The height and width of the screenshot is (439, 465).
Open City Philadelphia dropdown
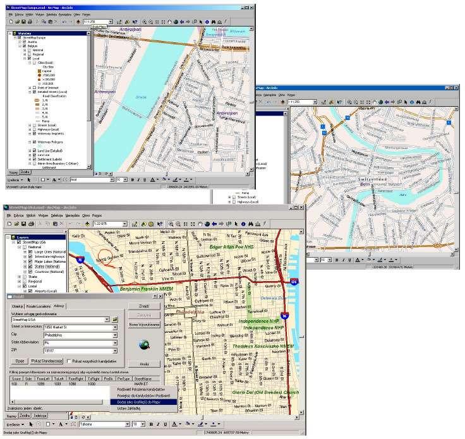tap(115, 335)
